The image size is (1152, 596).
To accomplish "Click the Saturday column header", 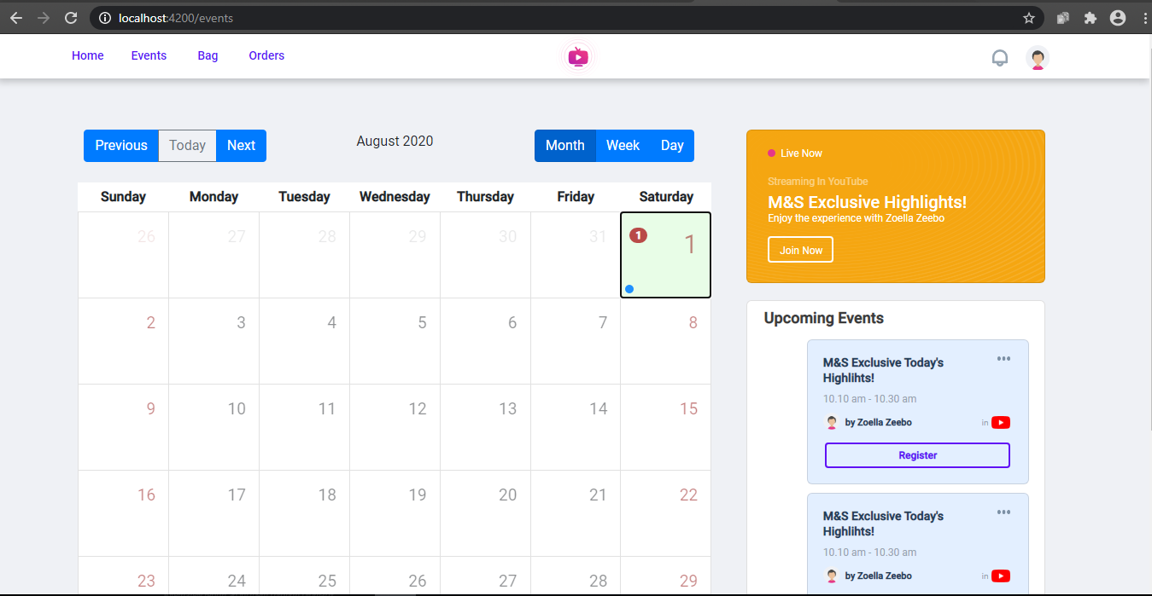I will [666, 197].
